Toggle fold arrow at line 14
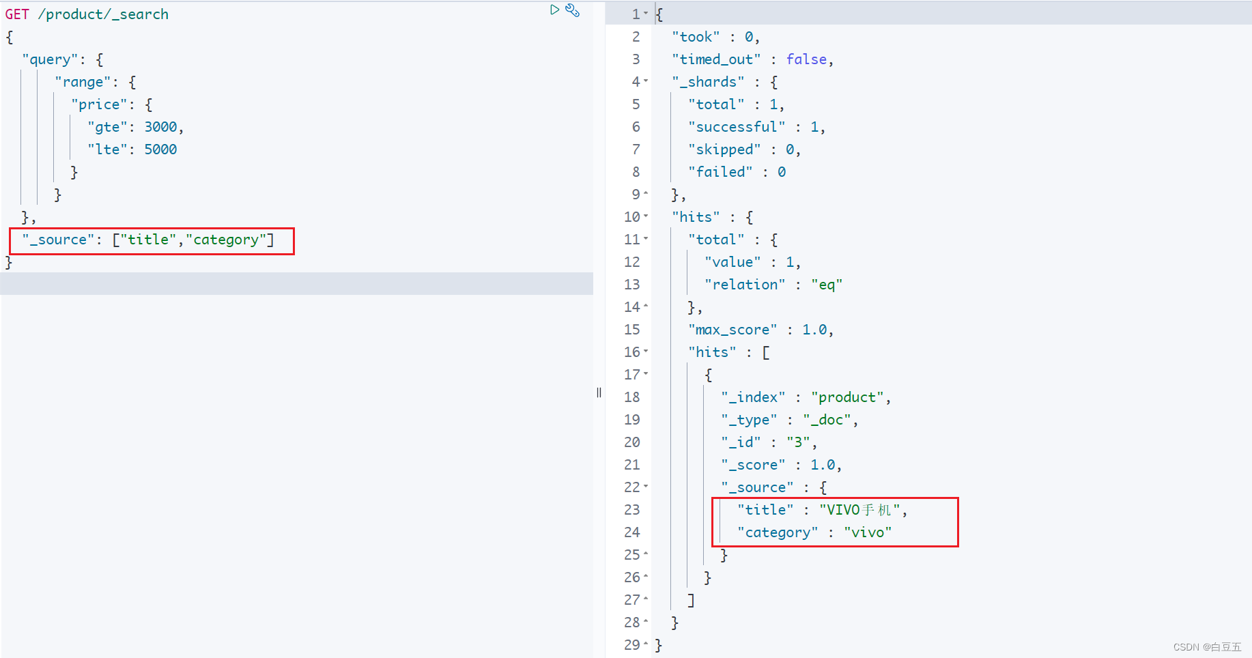This screenshot has width=1252, height=658. pyautogui.click(x=646, y=306)
